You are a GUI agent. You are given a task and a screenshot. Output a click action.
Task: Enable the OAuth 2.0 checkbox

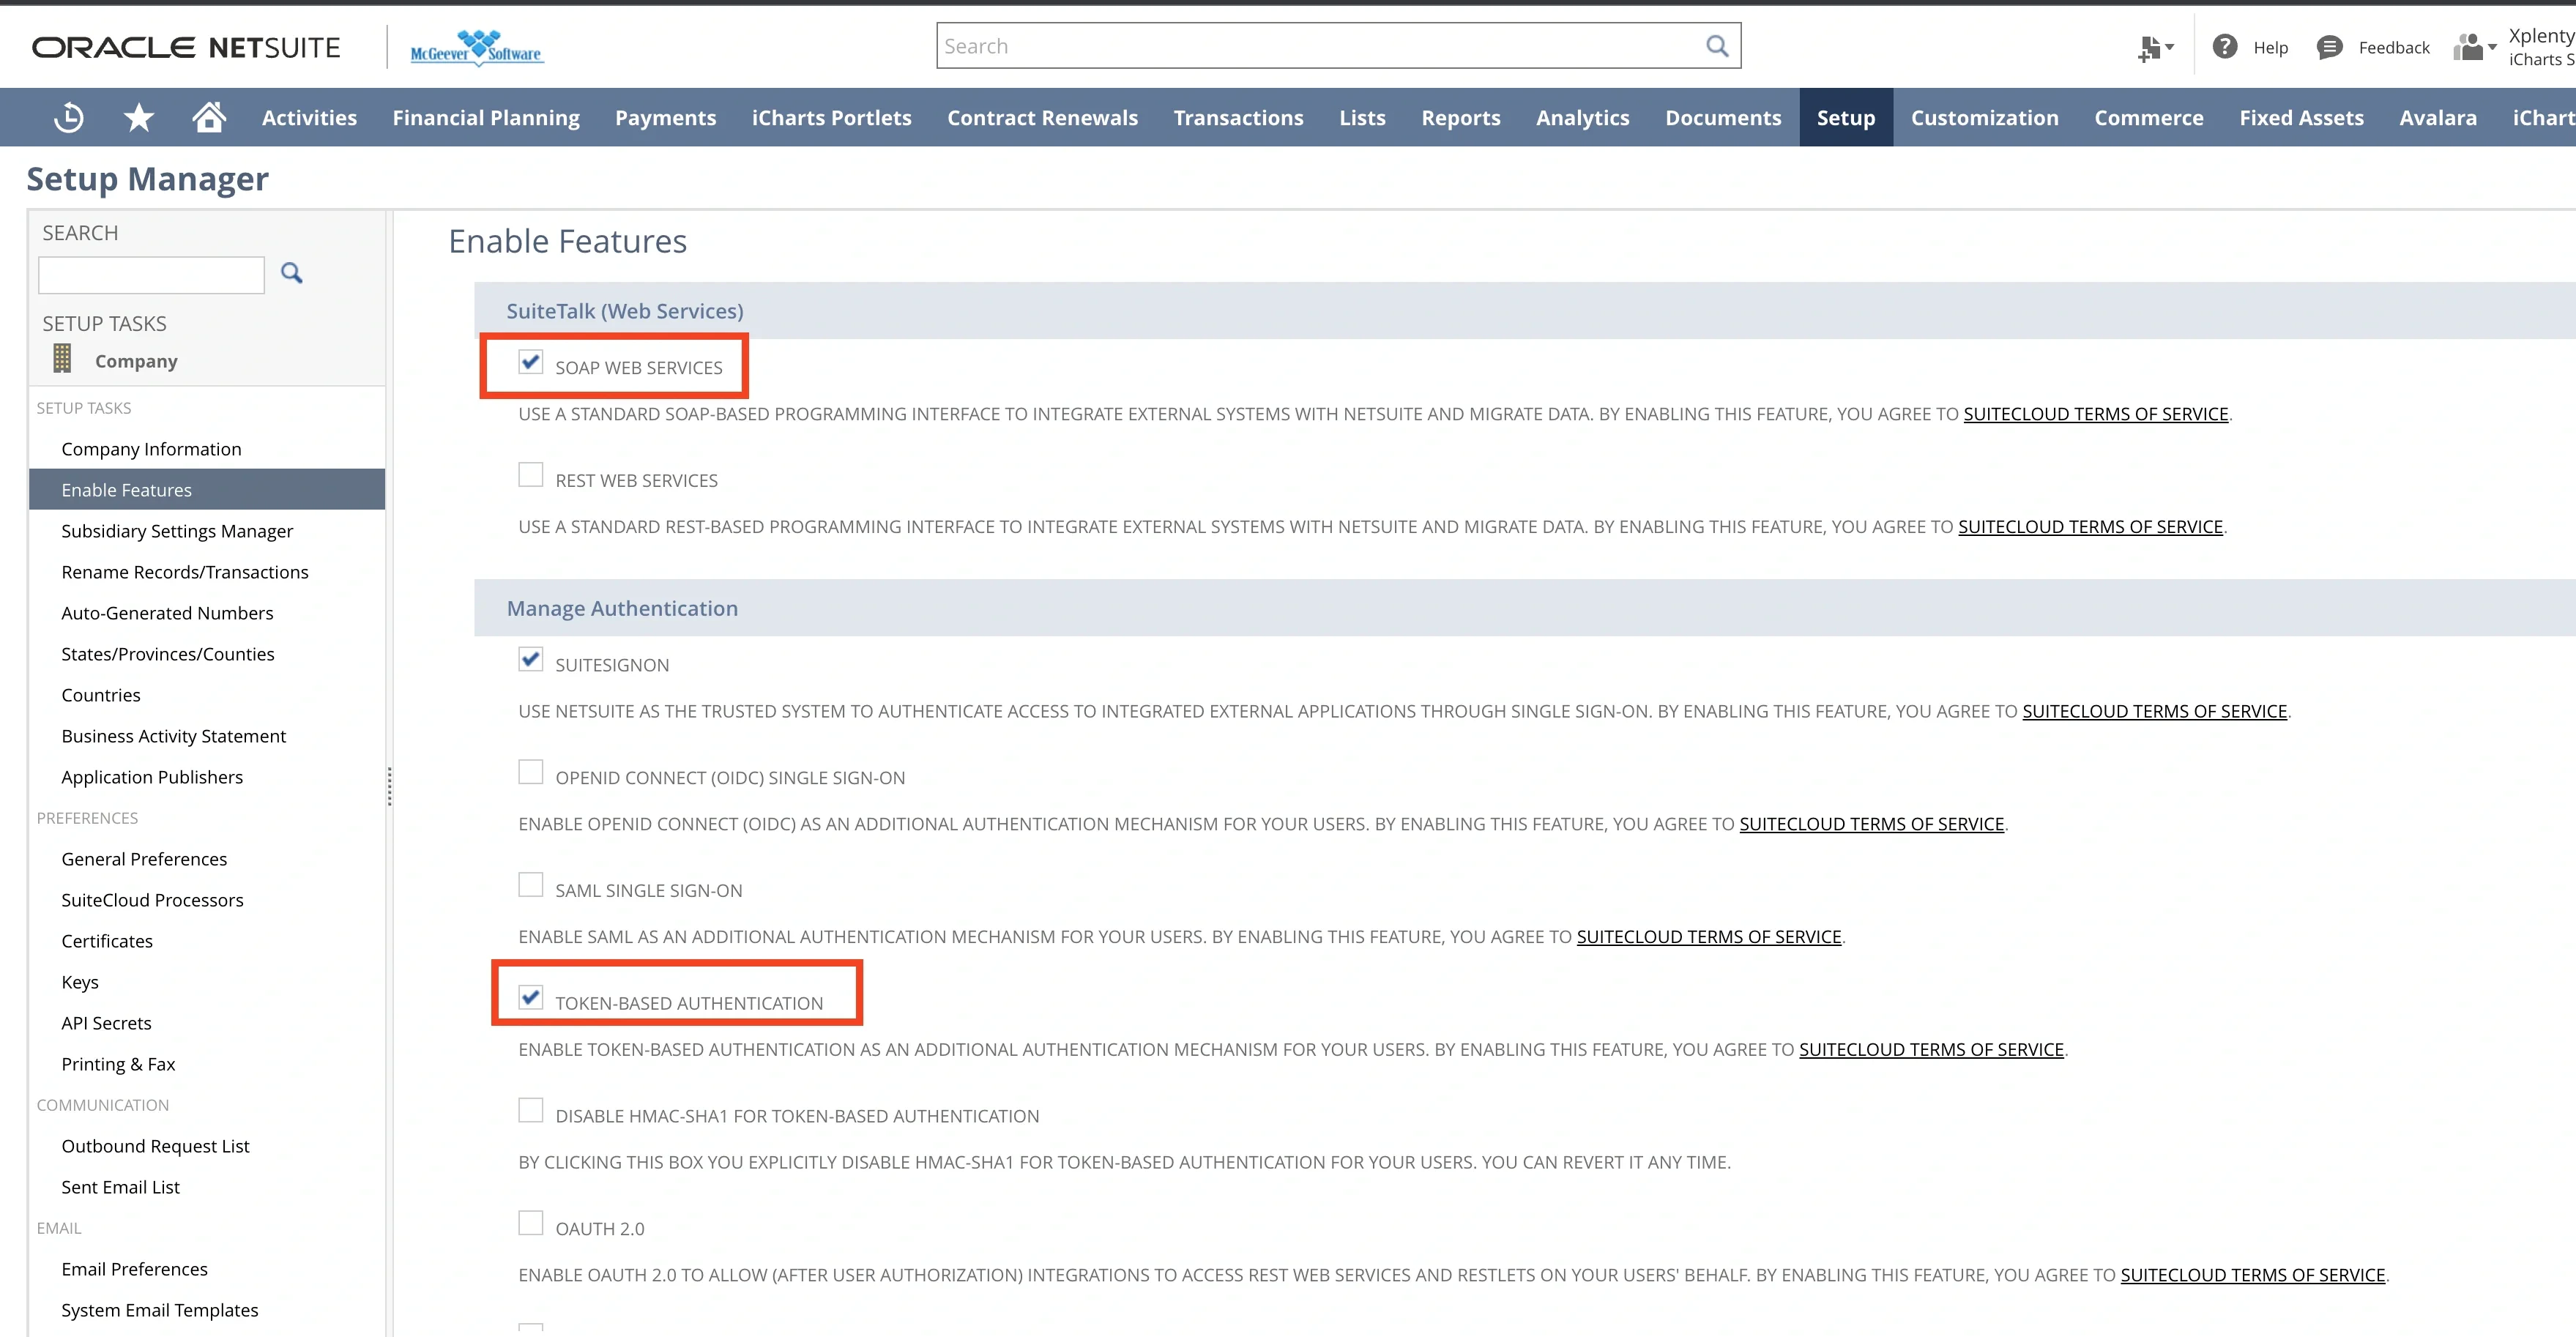(x=531, y=1223)
